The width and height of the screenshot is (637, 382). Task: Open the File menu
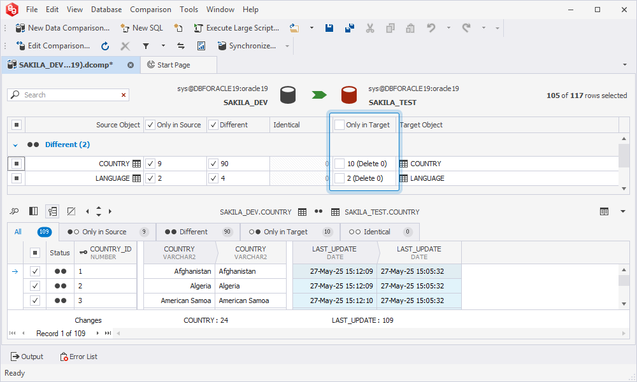[x=32, y=10]
